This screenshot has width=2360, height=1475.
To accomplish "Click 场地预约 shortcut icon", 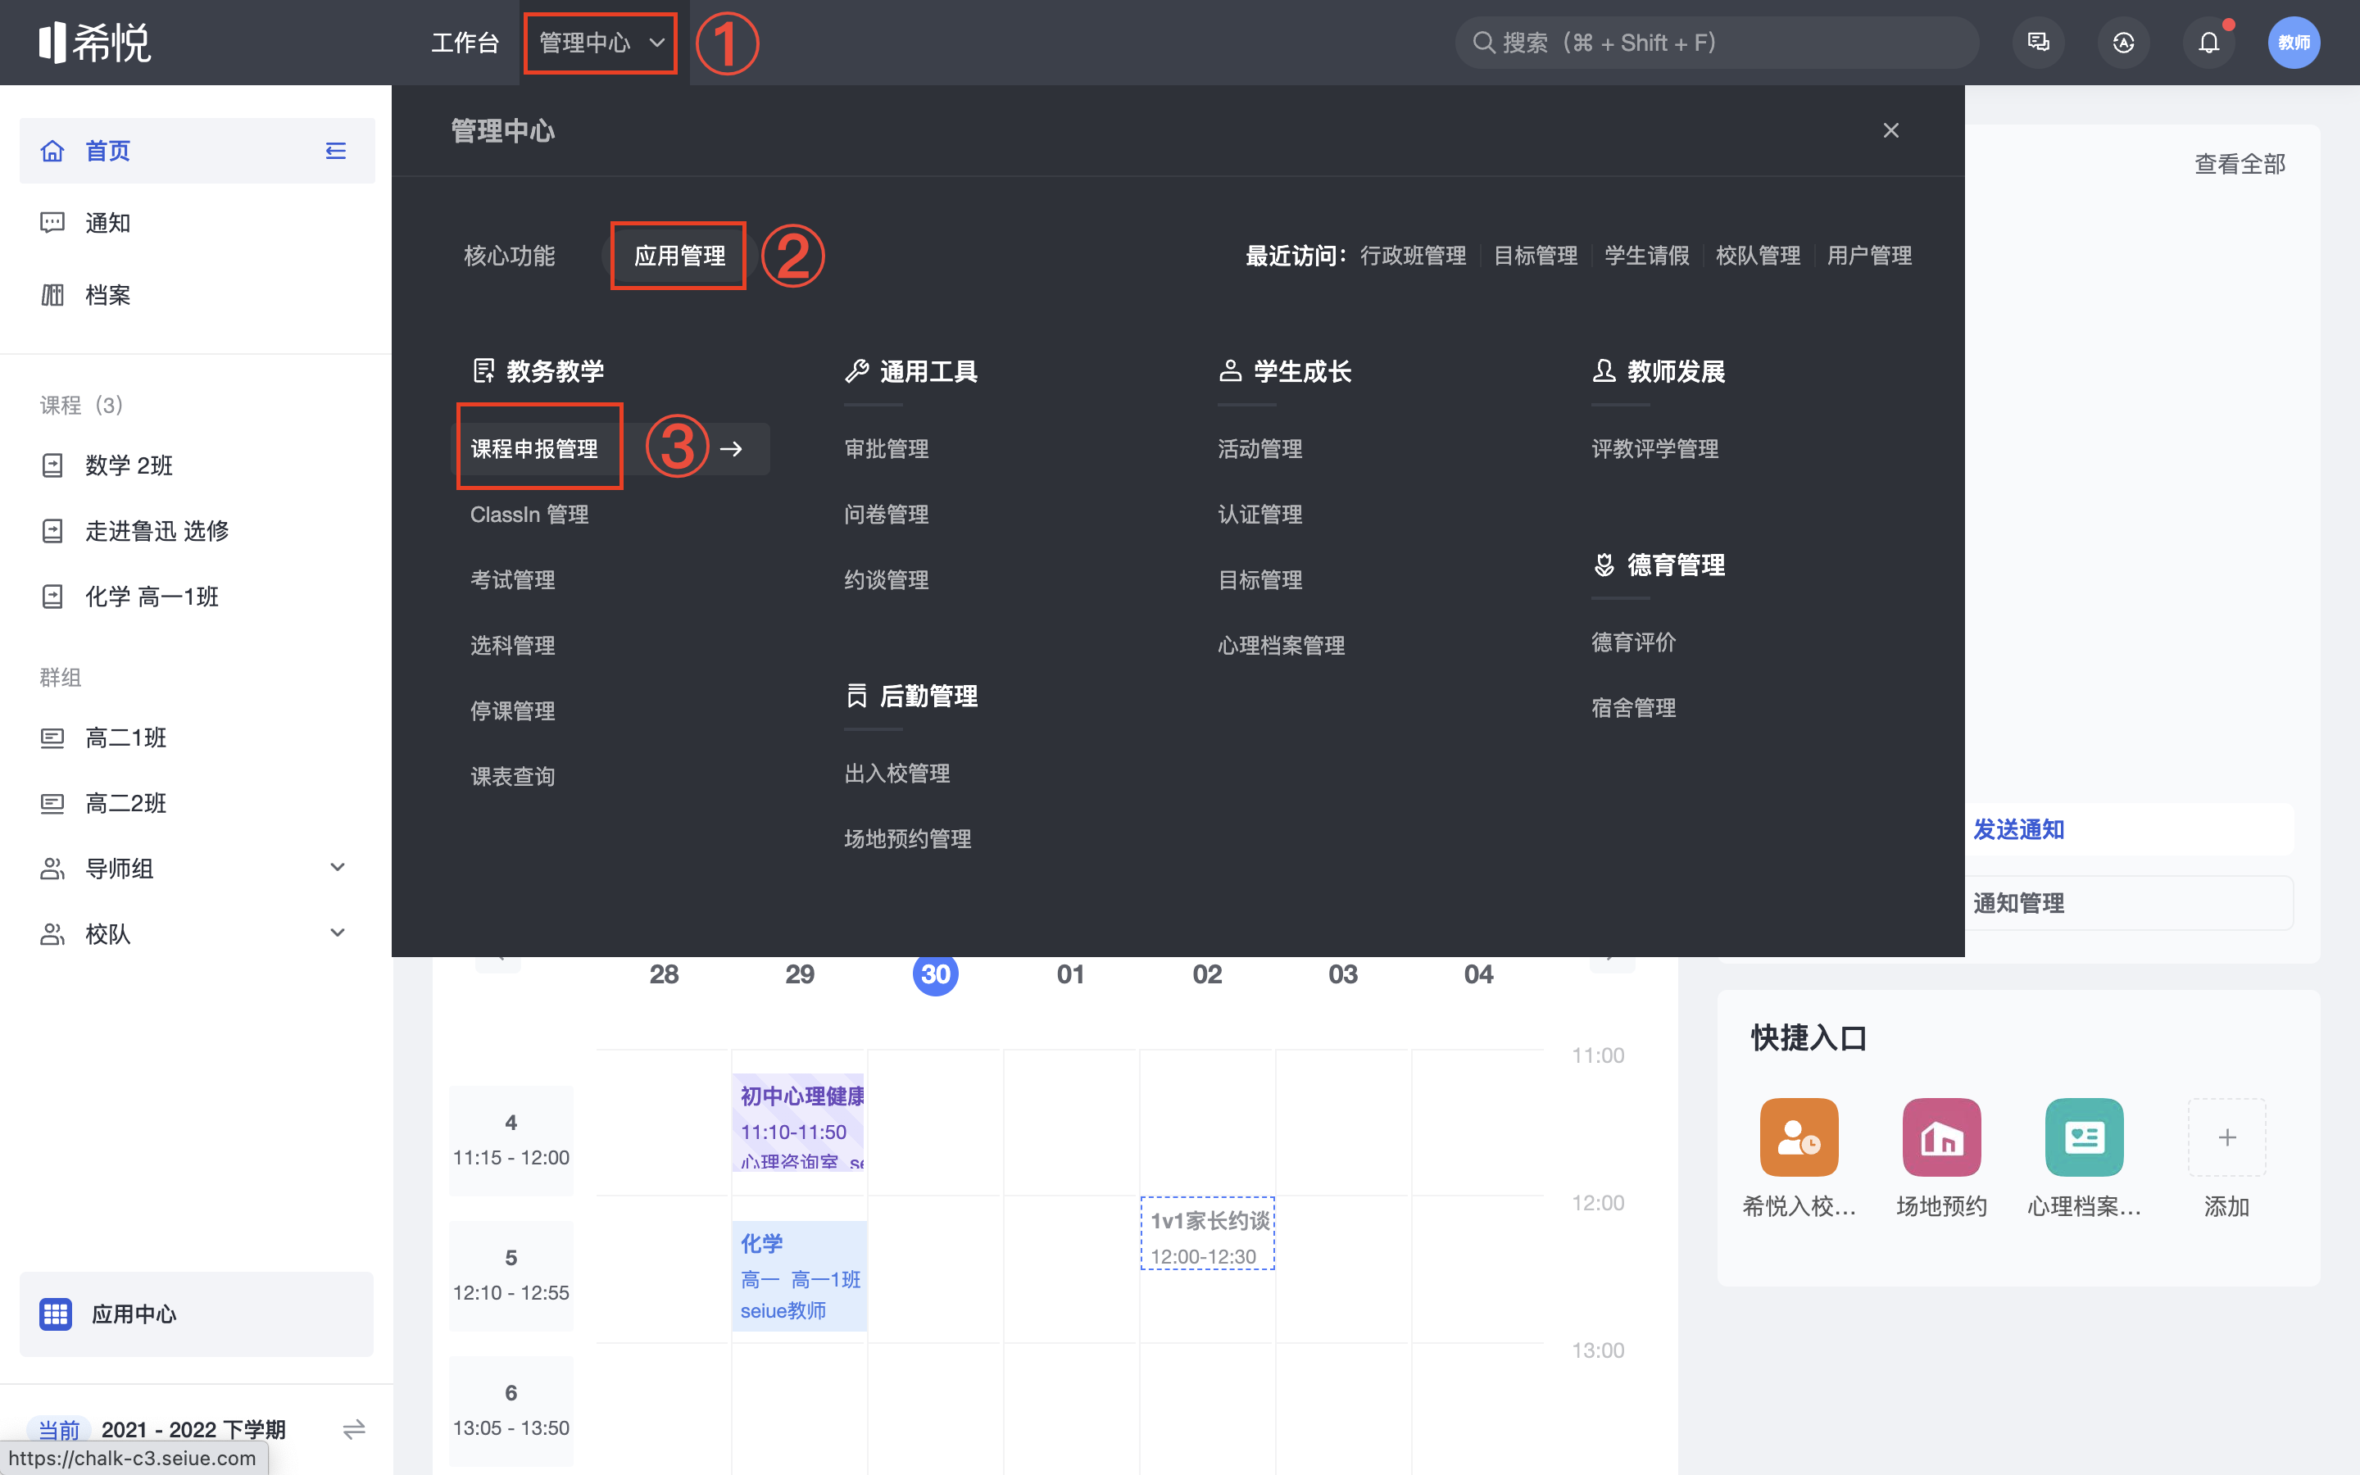I will click(1941, 1137).
